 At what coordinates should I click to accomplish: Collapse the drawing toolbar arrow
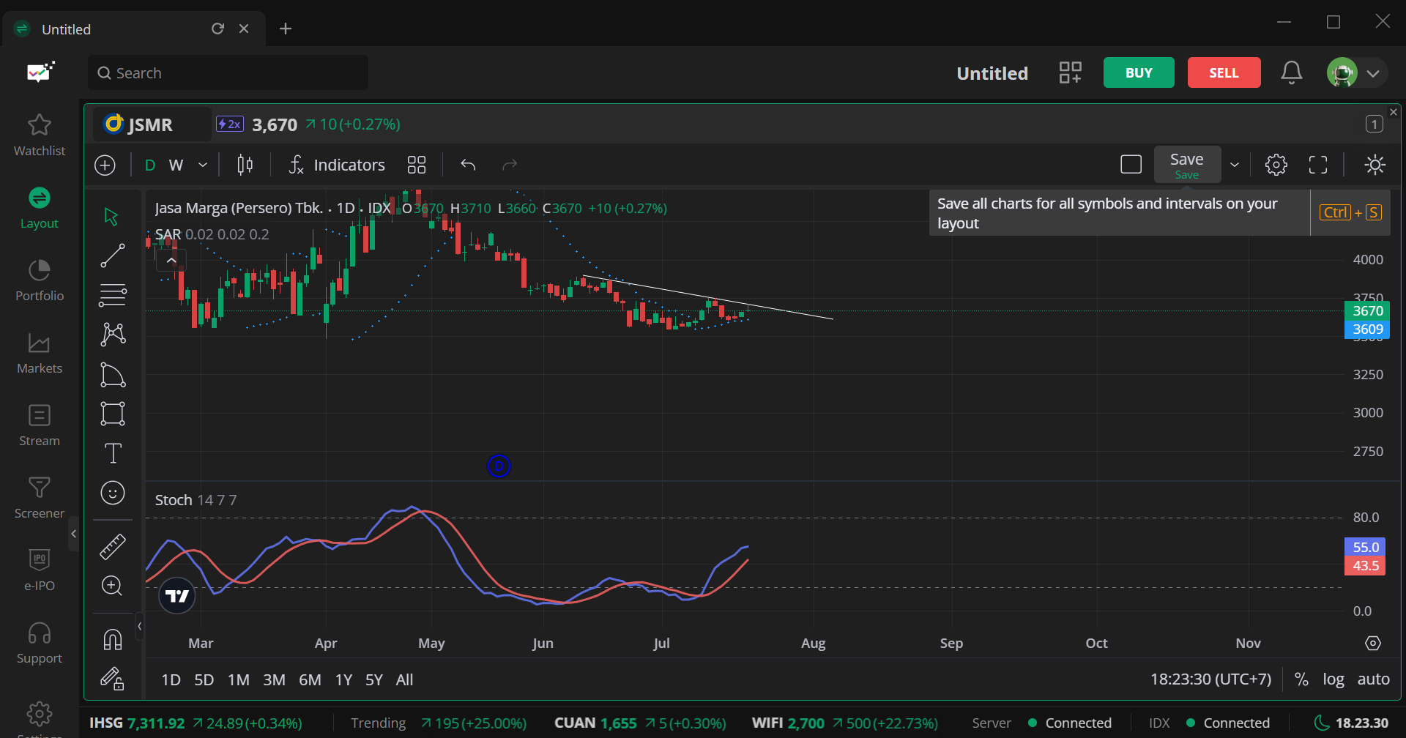tap(140, 627)
